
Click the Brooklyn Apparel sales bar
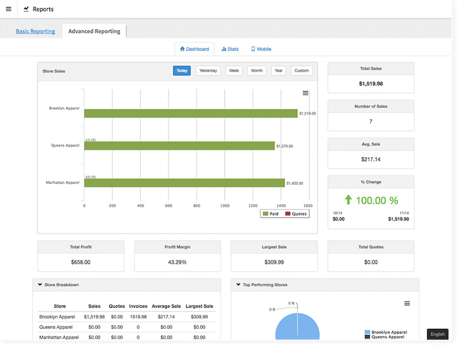[190, 114]
